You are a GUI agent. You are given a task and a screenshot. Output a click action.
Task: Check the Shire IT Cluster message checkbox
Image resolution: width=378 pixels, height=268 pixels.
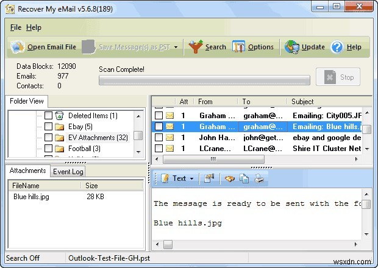(159, 149)
